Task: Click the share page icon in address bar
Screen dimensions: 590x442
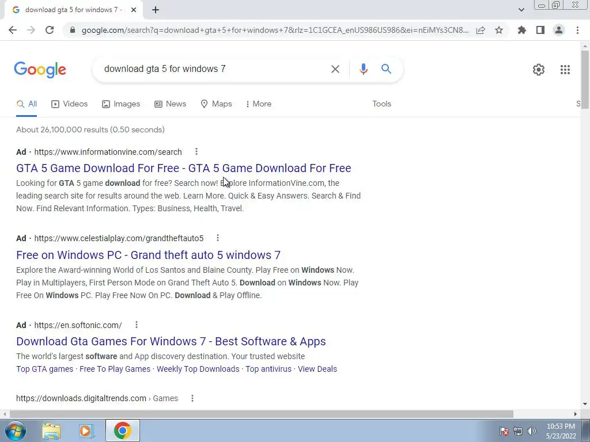Action: click(x=481, y=30)
